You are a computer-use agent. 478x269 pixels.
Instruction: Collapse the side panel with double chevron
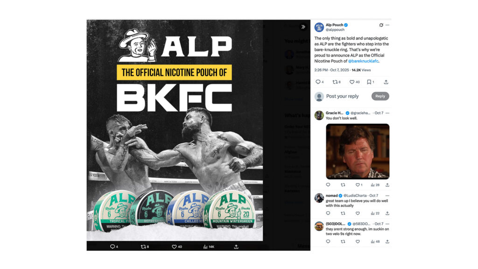pyautogui.click(x=303, y=27)
